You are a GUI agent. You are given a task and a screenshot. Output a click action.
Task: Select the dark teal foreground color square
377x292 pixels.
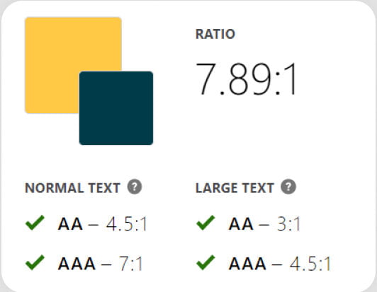click(x=116, y=108)
